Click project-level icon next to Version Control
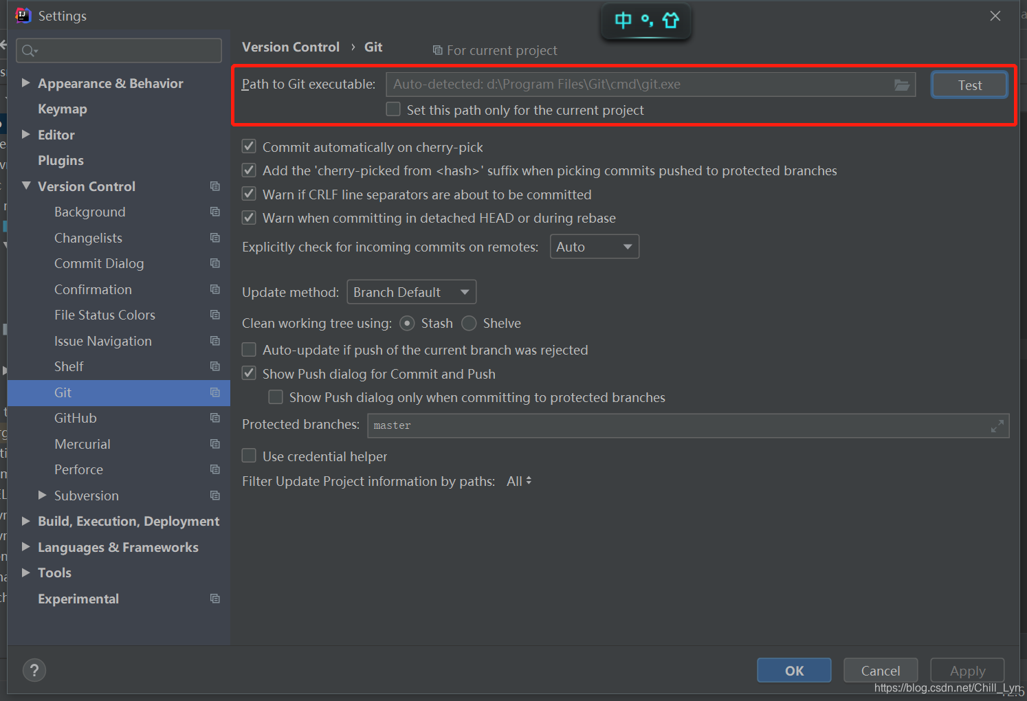The height and width of the screenshot is (701, 1027). (x=215, y=186)
